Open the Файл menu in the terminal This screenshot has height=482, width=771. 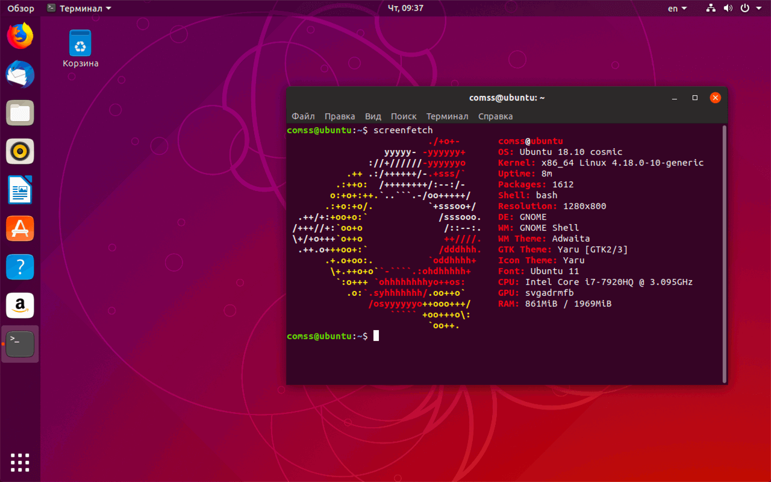coord(303,116)
